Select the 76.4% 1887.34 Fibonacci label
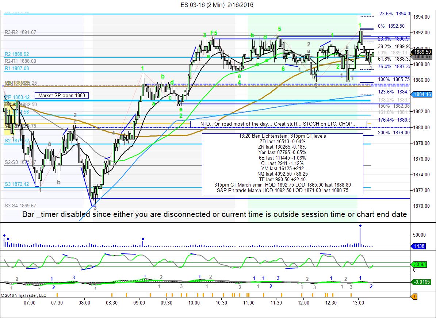 [x=394, y=67]
